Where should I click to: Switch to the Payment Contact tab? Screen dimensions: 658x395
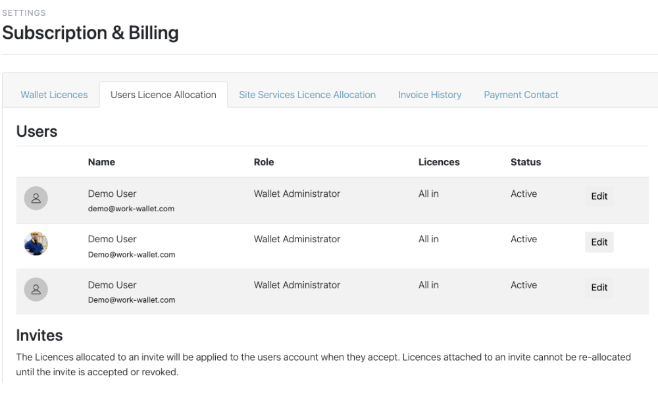coord(520,94)
